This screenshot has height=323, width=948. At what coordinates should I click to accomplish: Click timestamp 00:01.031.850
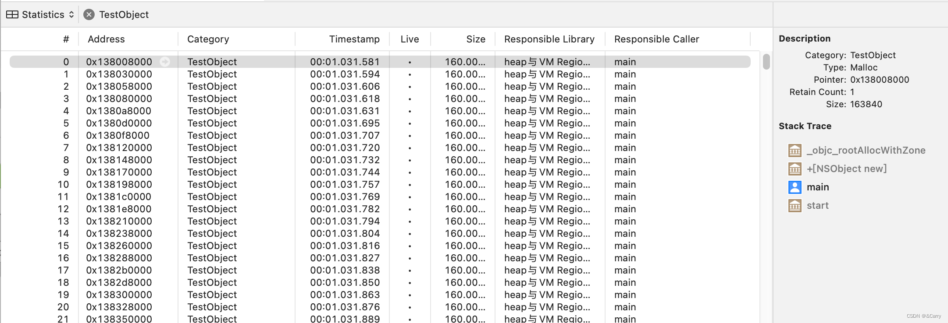[x=345, y=282]
